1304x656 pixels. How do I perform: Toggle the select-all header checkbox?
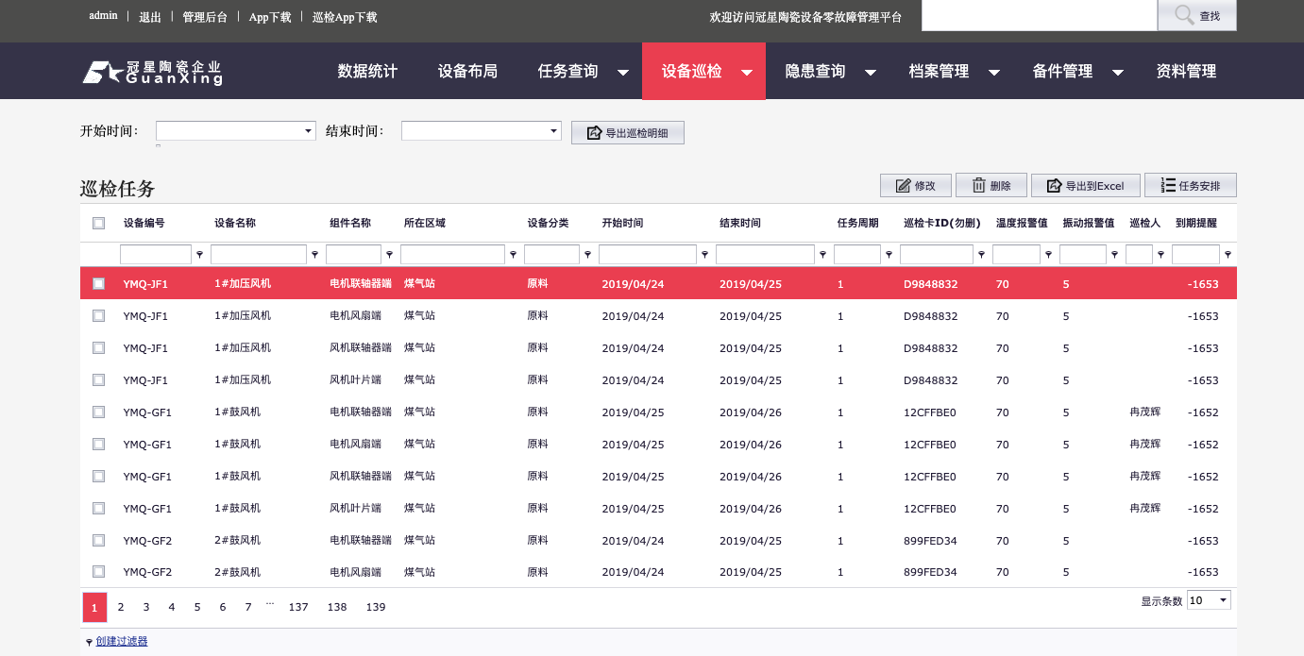click(98, 224)
